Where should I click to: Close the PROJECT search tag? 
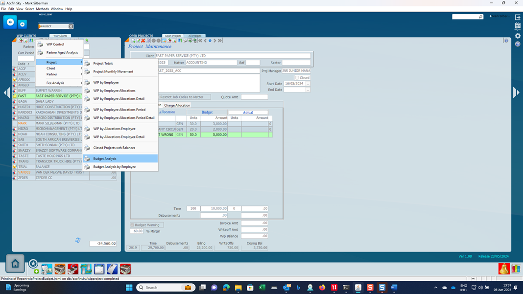click(71, 26)
